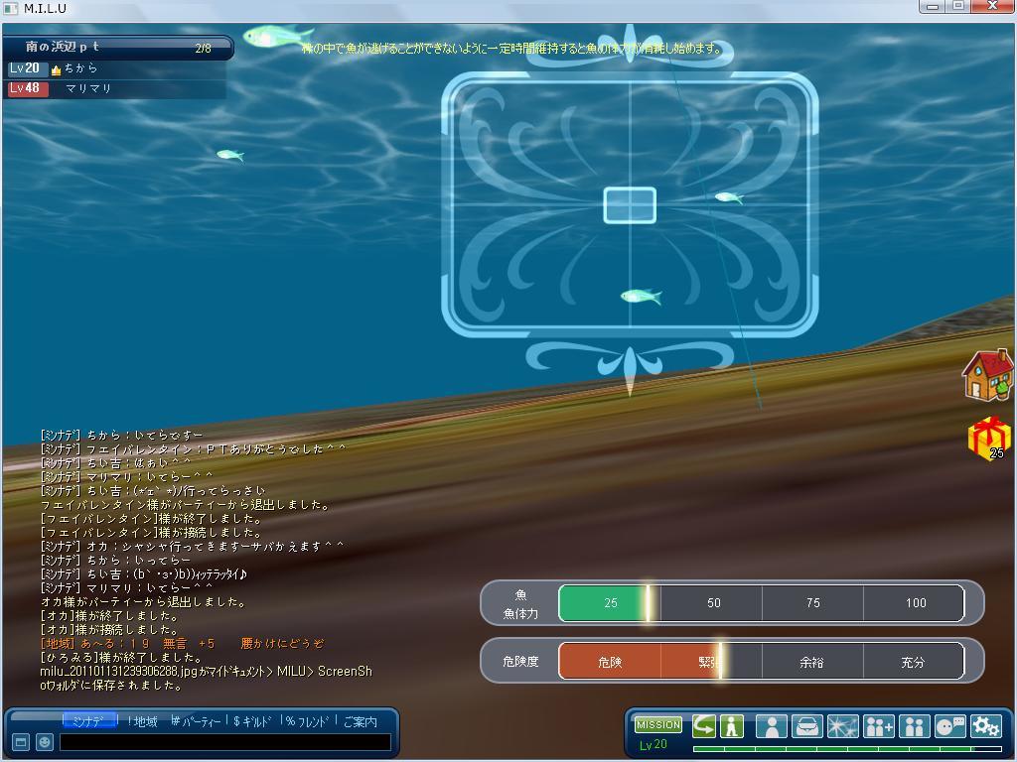The height and width of the screenshot is (762, 1017).
Task: Open the two-person party icon
Action: click(x=914, y=726)
